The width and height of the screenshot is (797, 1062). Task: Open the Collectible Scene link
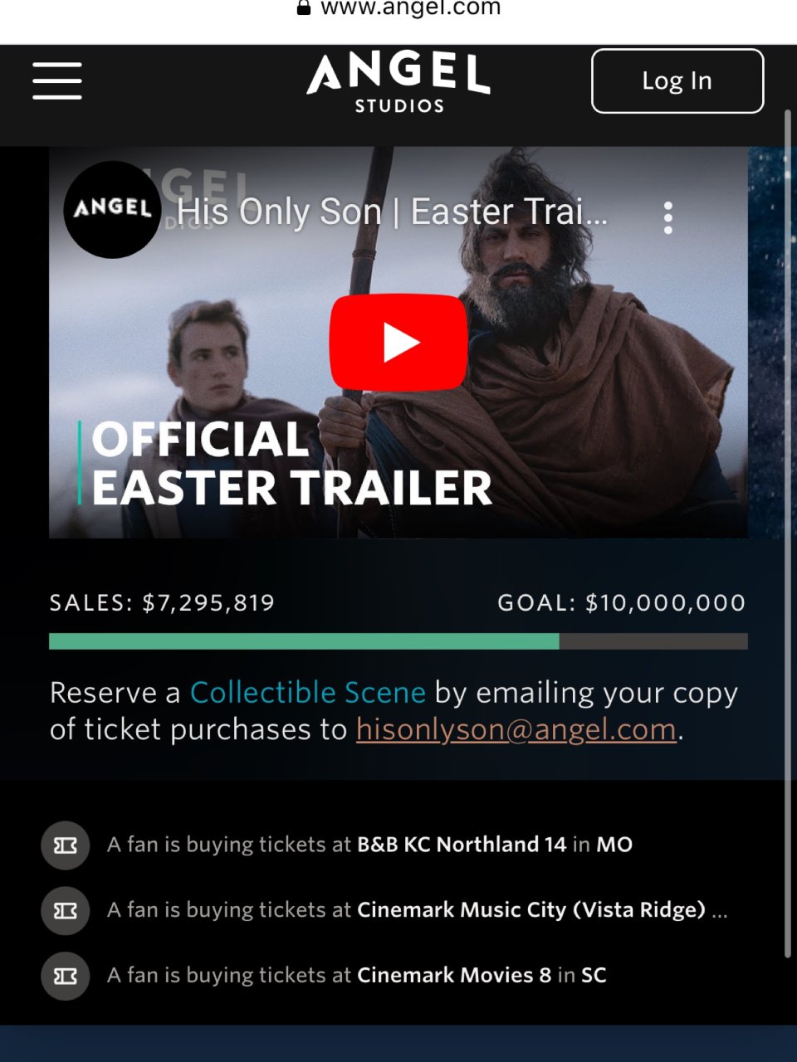(308, 692)
